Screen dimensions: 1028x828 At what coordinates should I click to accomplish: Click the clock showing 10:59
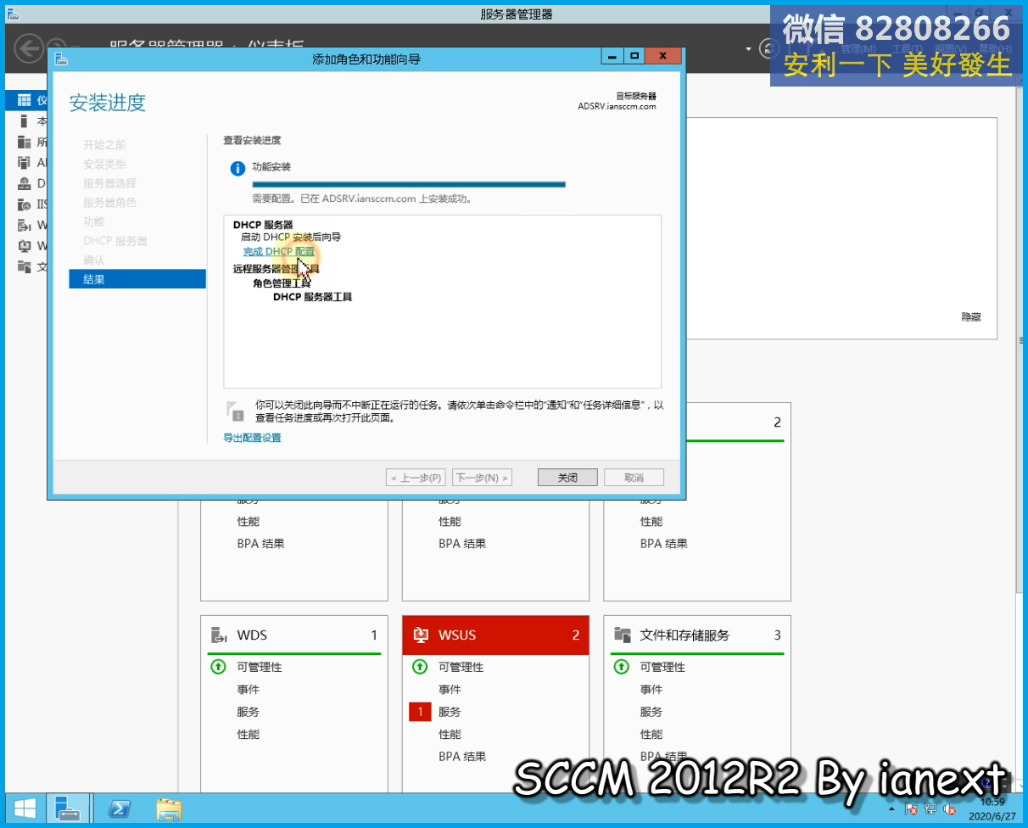992,802
